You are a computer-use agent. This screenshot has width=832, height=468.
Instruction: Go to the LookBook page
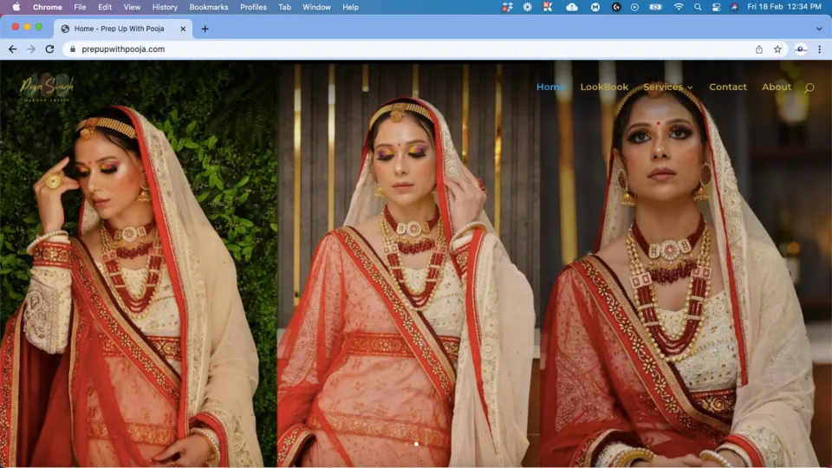[604, 87]
